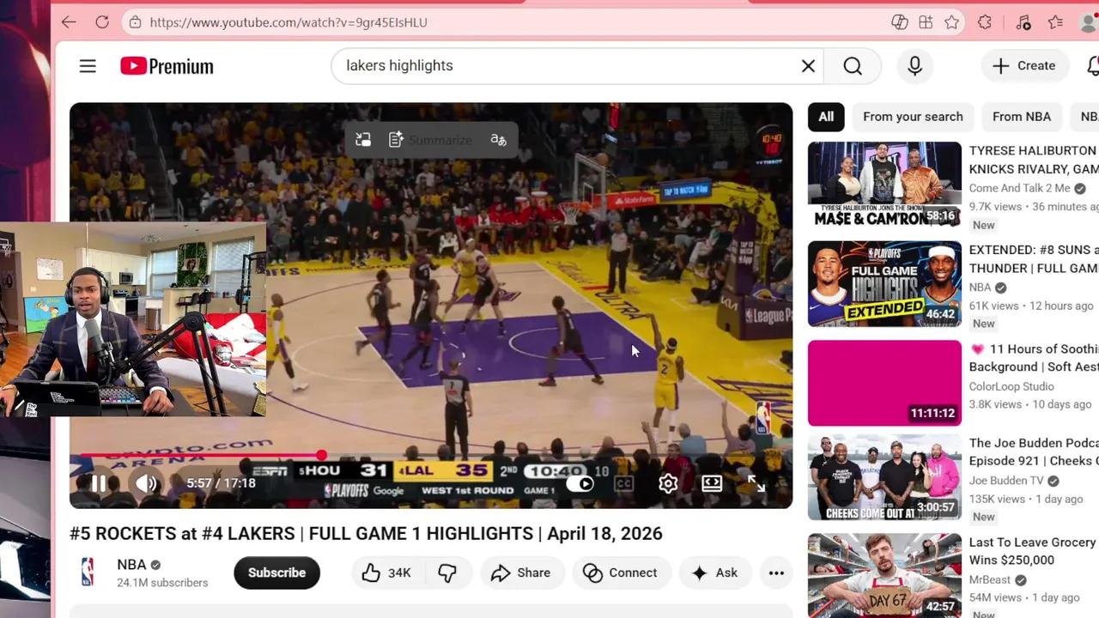1099x618 pixels.
Task: Open '11 Hours of Soothing' video title
Action: tap(1034, 358)
